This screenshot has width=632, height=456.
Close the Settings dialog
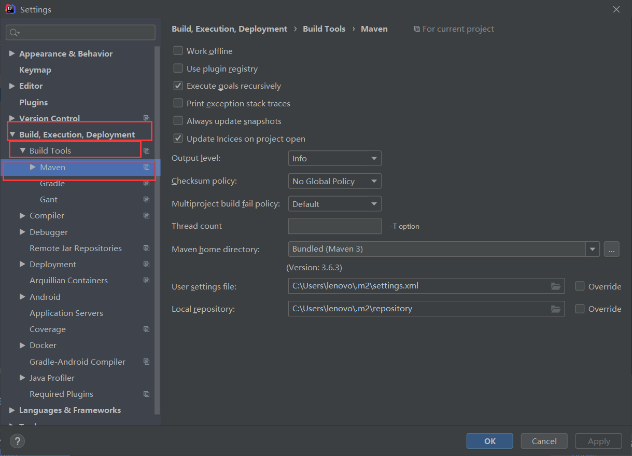(x=616, y=9)
